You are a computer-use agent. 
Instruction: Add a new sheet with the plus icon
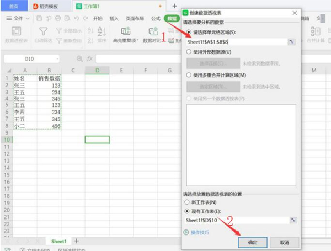tap(76, 241)
